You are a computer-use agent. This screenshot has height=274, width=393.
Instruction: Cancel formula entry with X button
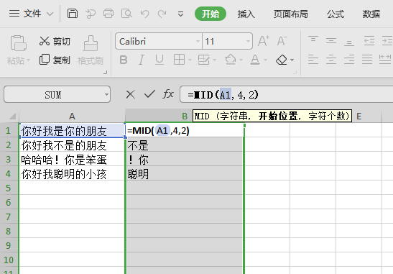coord(131,95)
